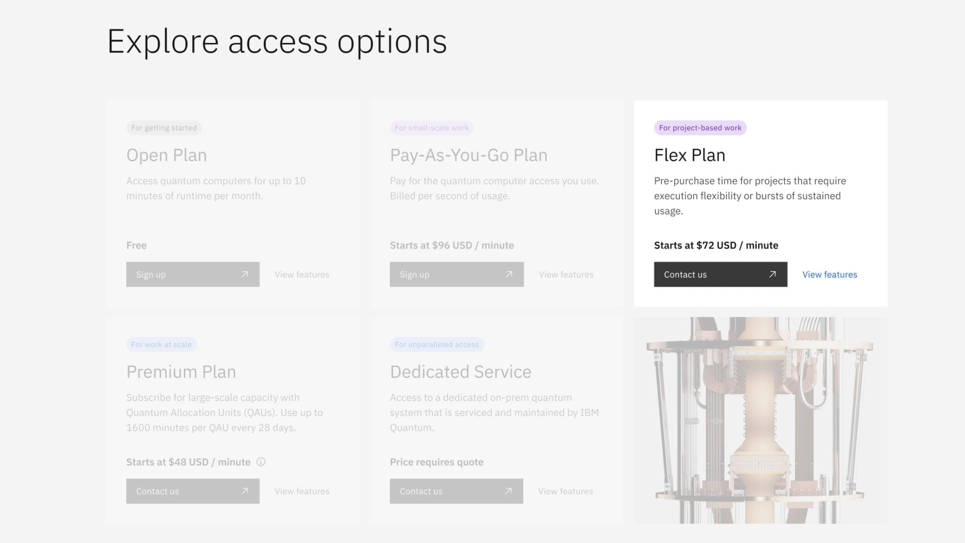Click the 'For getting started' tag
This screenshot has width=965, height=543.
coord(164,128)
